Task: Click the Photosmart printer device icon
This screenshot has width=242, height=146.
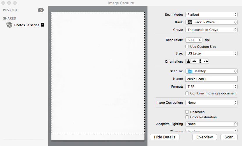Action: pyautogui.click(x=9, y=25)
